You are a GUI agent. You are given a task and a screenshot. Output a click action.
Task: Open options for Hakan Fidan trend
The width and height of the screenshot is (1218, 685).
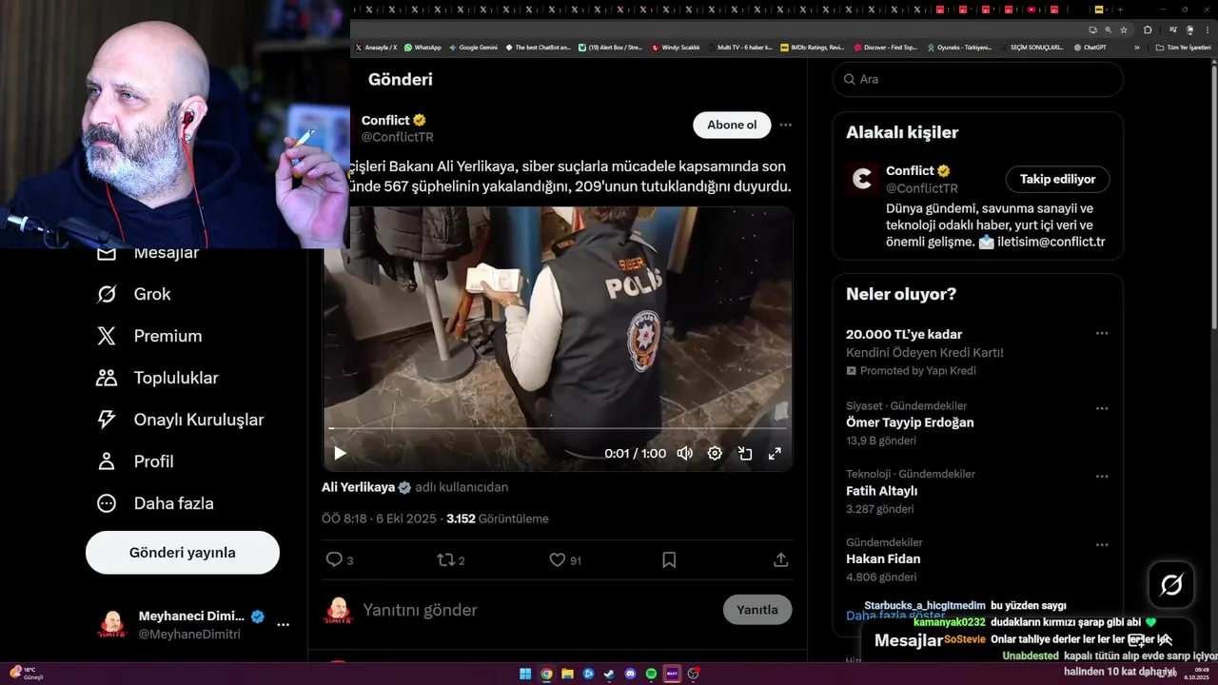(1102, 544)
